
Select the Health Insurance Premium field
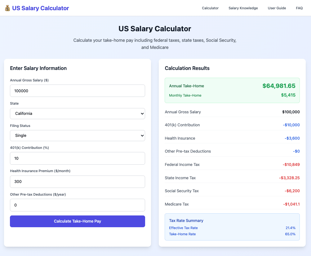click(77, 182)
